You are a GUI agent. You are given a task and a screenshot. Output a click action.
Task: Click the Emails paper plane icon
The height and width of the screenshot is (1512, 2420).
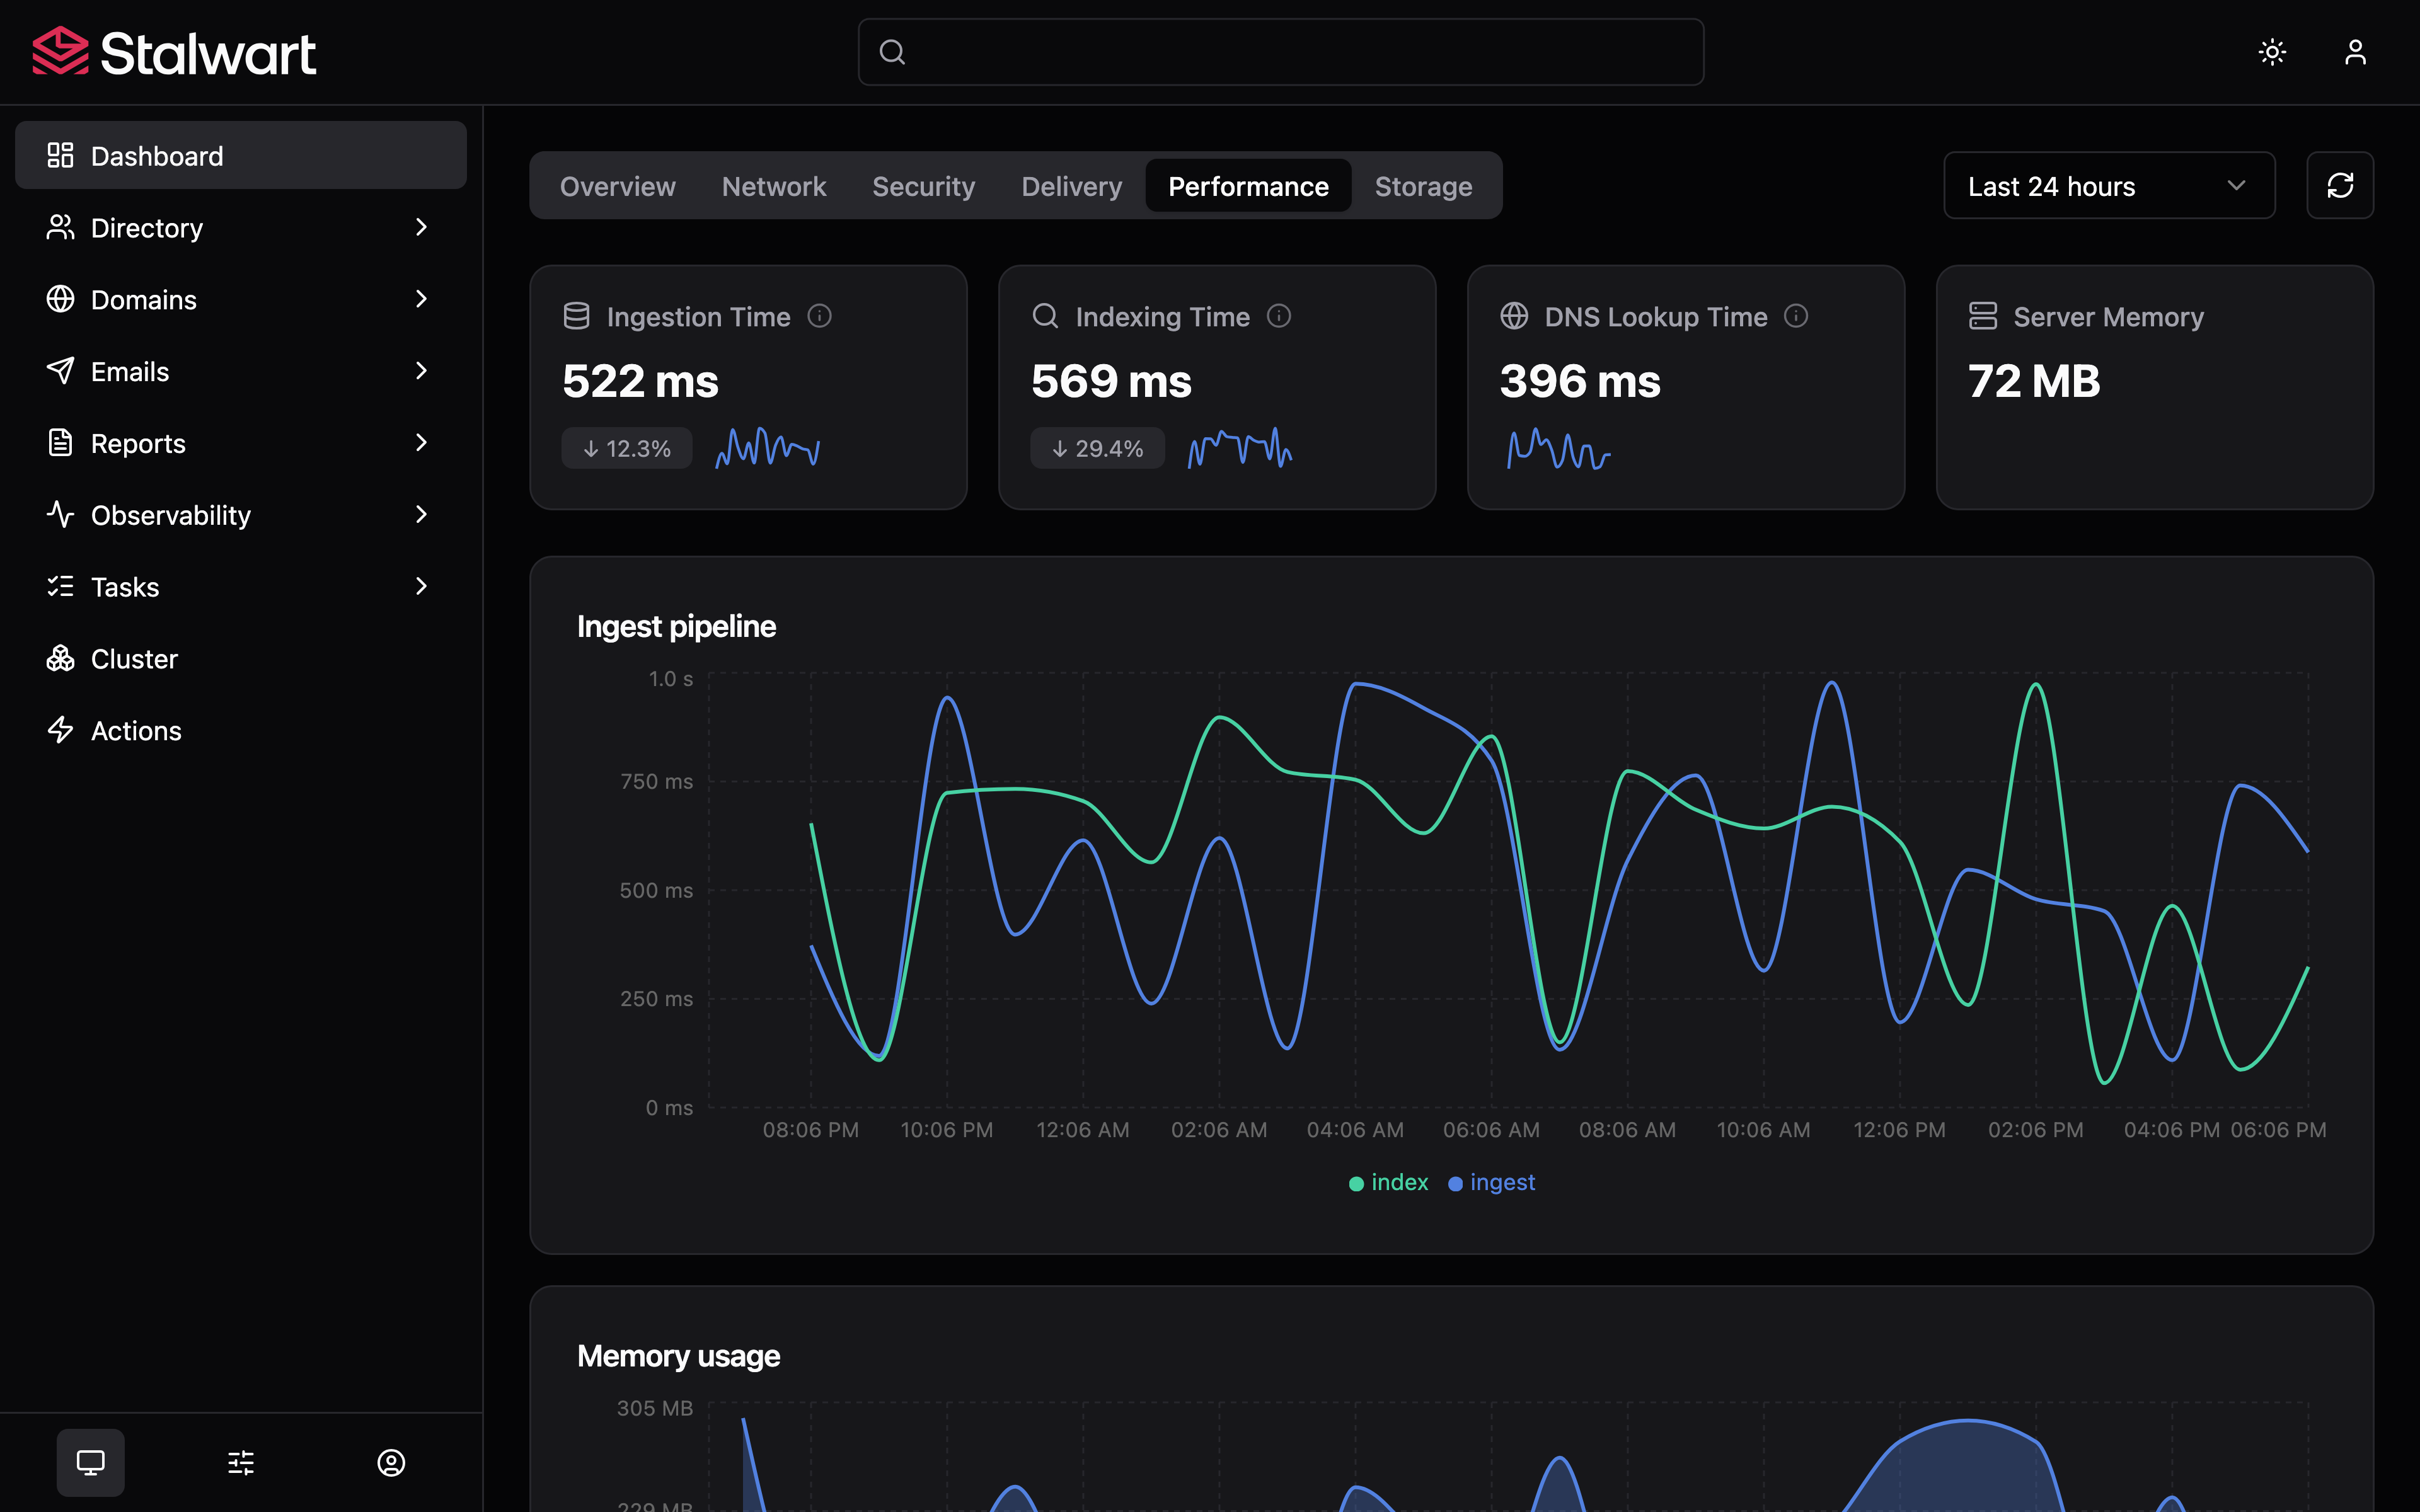[60, 371]
